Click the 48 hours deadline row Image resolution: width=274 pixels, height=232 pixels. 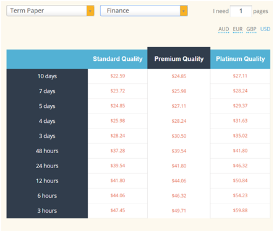point(47,151)
